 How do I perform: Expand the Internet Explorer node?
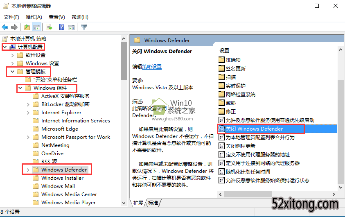point(28,113)
